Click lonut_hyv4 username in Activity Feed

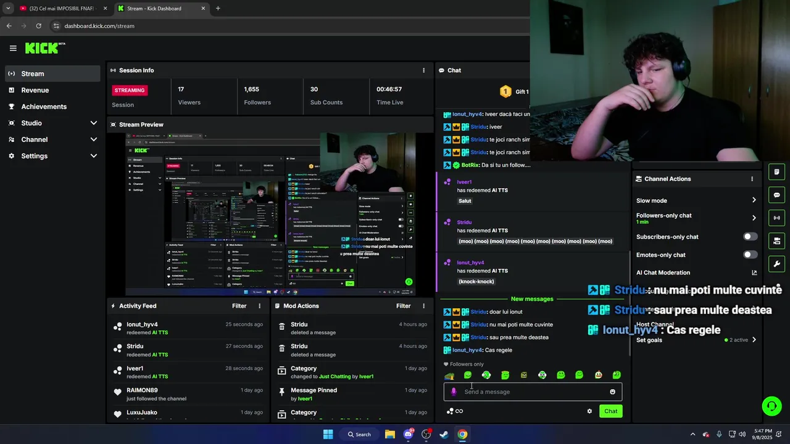pyautogui.click(x=142, y=324)
